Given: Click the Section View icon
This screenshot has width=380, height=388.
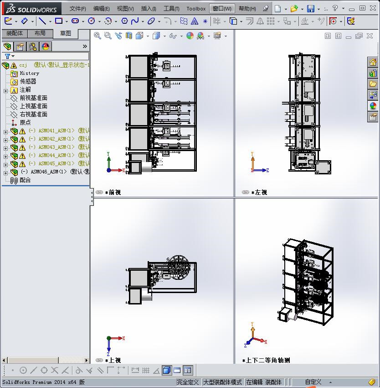Looking at the screenshot, I should [x=129, y=36].
